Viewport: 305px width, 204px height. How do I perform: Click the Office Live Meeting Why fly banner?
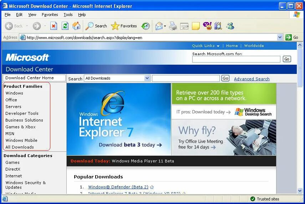click(224, 137)
